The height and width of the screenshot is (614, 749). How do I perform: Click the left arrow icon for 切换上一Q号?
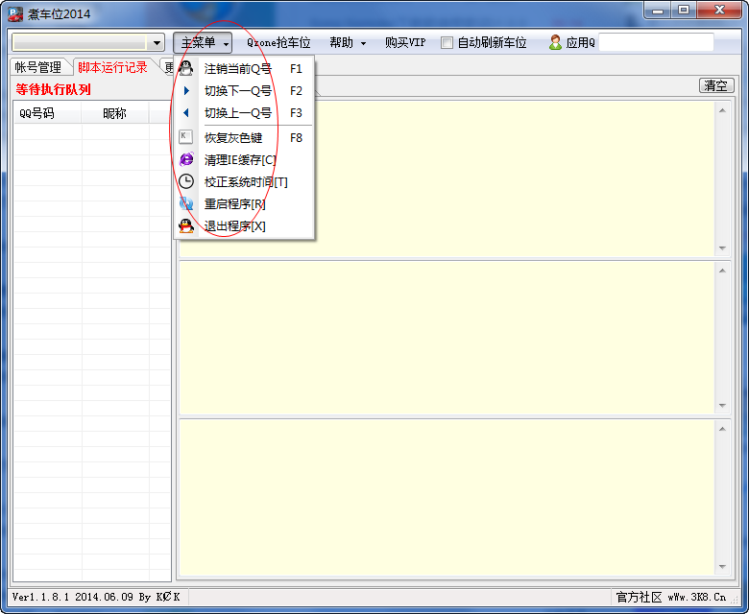click(186, 112)
